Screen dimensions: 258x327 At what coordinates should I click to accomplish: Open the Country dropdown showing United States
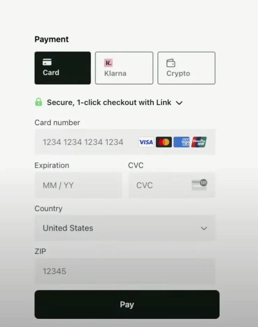(x=125, y=228)
